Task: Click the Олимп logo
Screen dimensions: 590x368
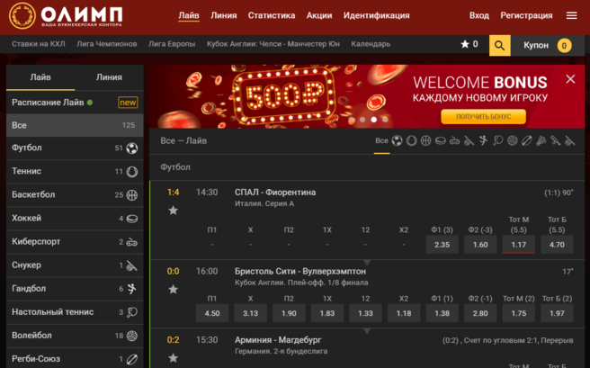Action: pos(66,16)
